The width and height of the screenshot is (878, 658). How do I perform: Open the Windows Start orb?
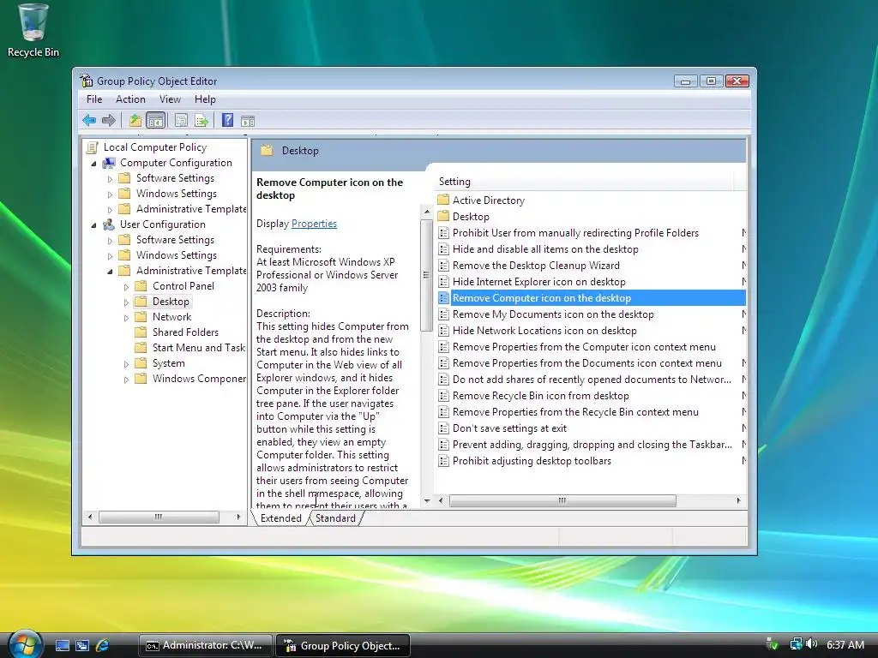(25, 644)
